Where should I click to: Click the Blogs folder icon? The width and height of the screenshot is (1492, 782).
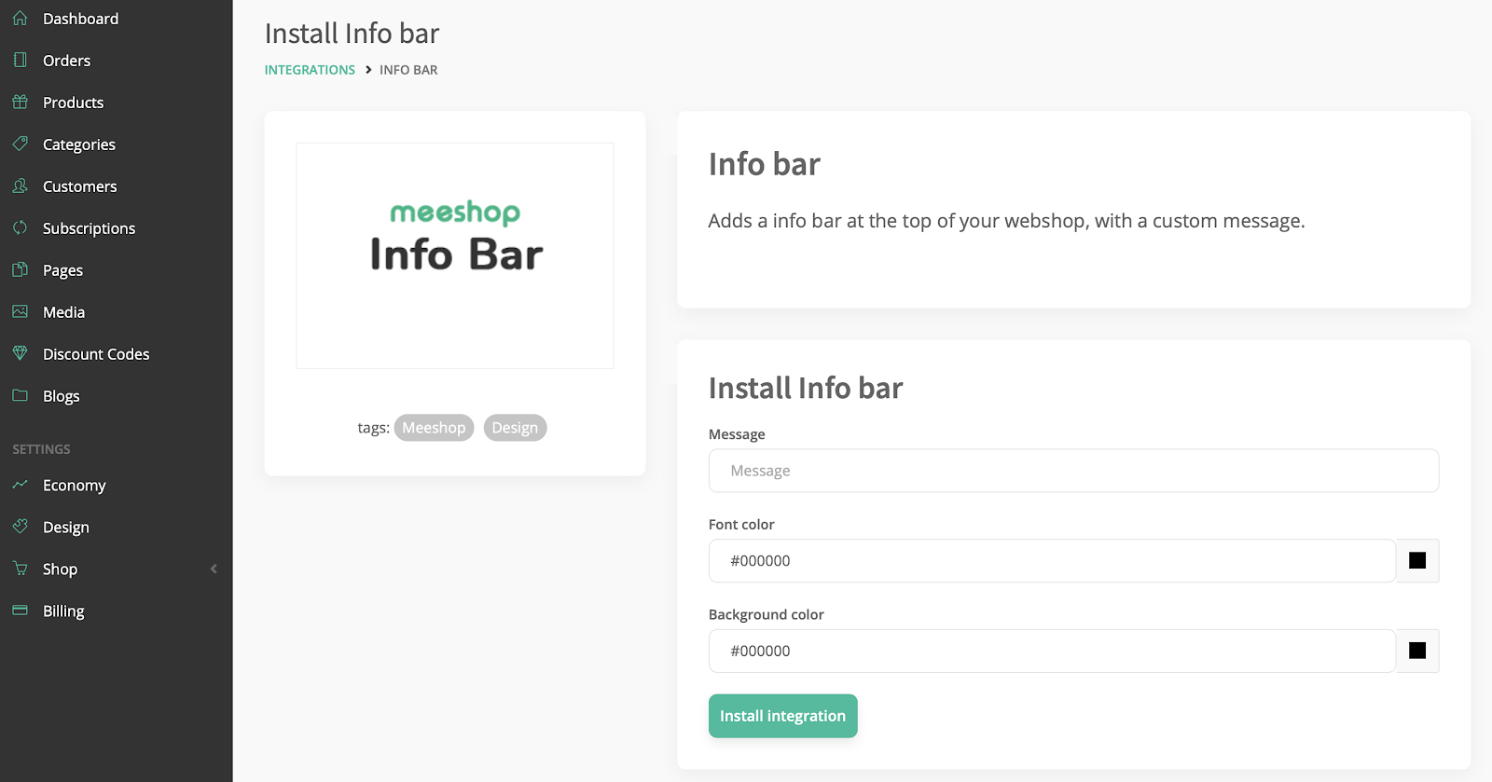[20, 395]
